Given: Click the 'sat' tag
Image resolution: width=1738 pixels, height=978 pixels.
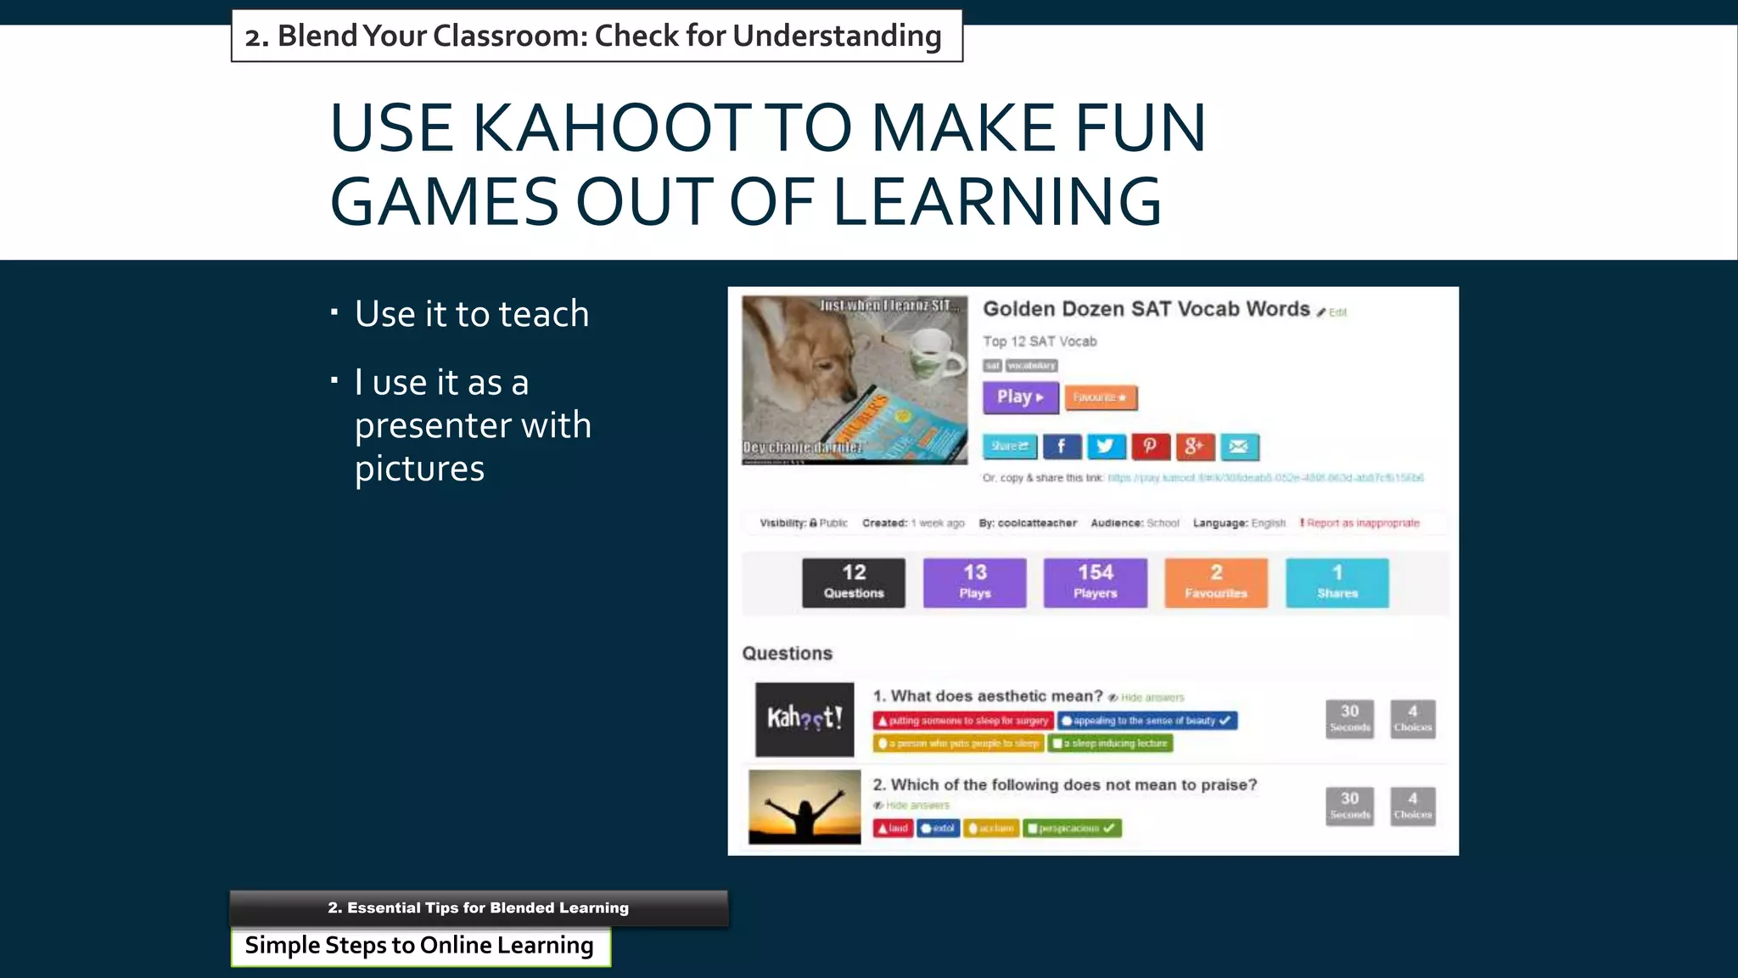Looking at the screenshot, I should 992,366.
